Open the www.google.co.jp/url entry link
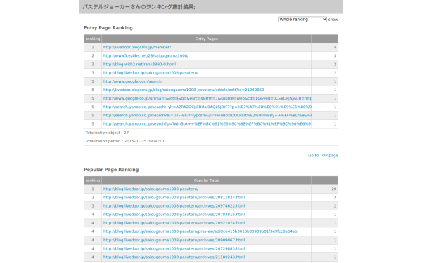 pyautogui.click(x=207, y=98)
